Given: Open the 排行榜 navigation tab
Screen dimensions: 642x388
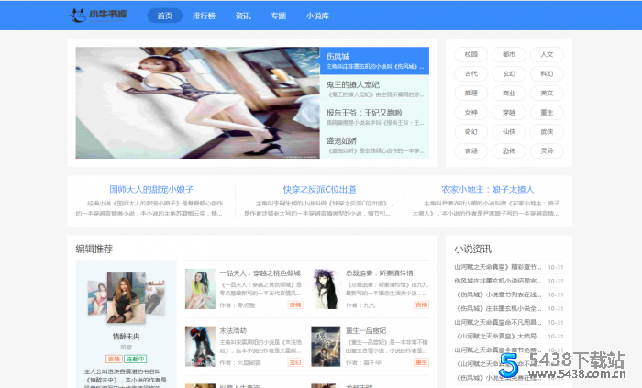Looking at the screenshot, I should click(x=204, y=16).
